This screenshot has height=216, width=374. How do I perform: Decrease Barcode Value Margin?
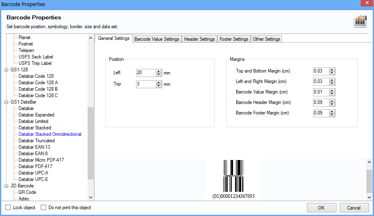tap(332, 94)
